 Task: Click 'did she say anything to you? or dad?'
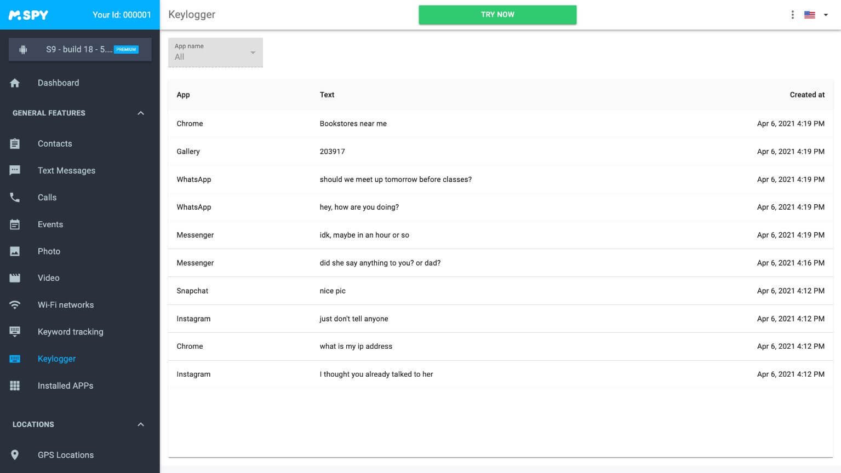pyautogui.click(x=380, y=263)
